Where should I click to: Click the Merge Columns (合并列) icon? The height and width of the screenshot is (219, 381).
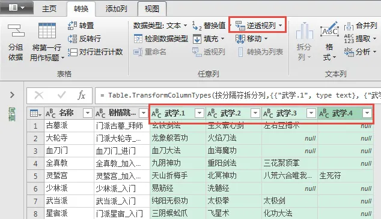coord(349,26)
